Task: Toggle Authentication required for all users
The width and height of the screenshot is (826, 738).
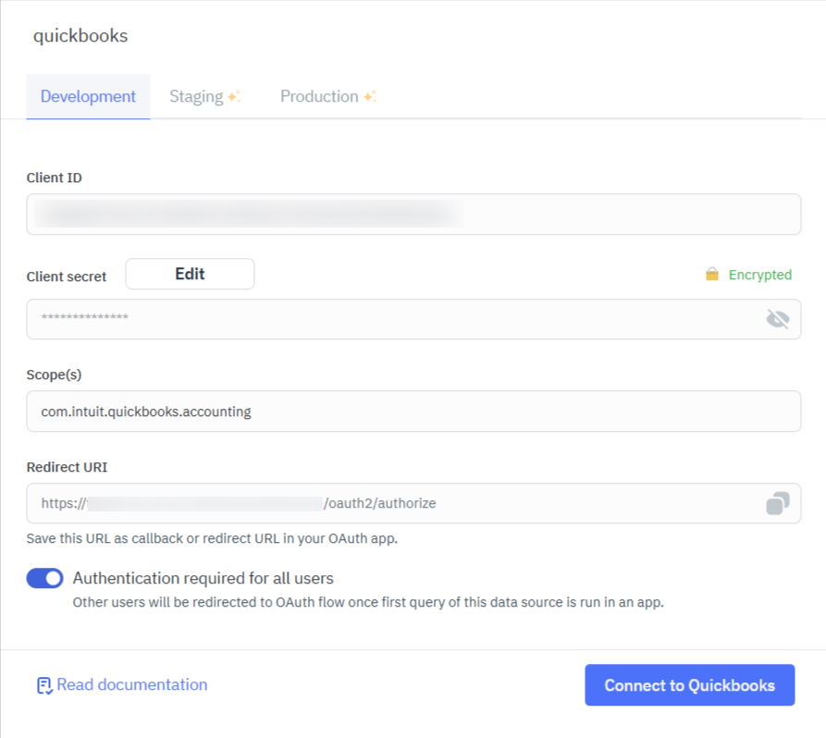Action: tap(44, 578)
